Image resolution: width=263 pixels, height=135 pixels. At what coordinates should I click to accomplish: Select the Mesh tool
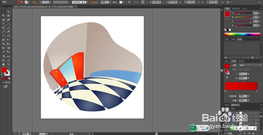click(3, 48)
